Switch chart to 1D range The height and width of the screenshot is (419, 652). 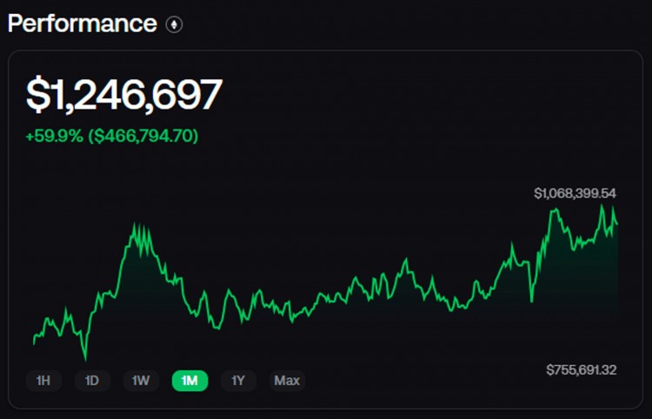[x=92, y=381]
